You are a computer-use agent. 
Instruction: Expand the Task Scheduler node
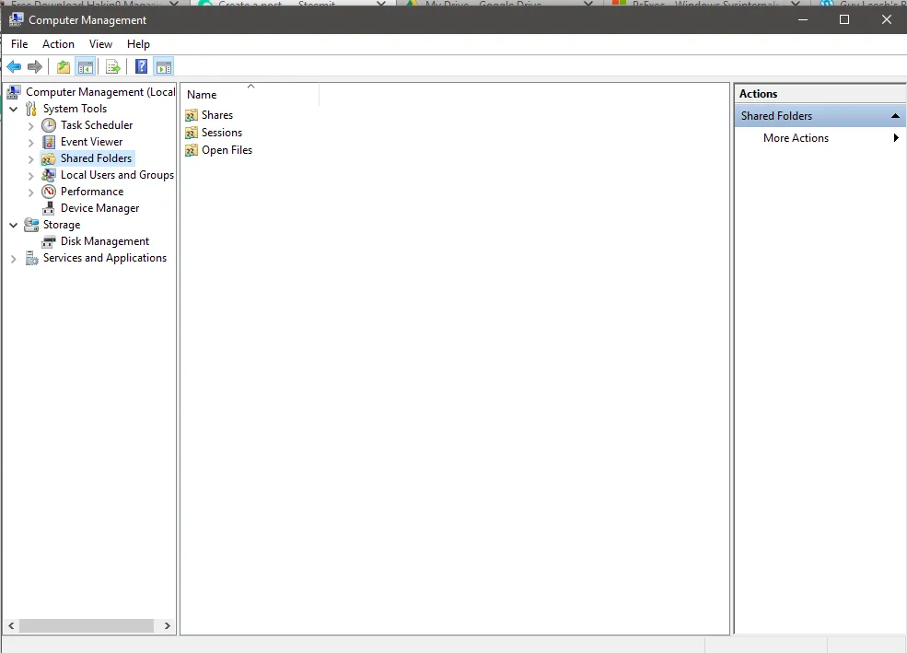pyautogui.click(x=30, y=125)
